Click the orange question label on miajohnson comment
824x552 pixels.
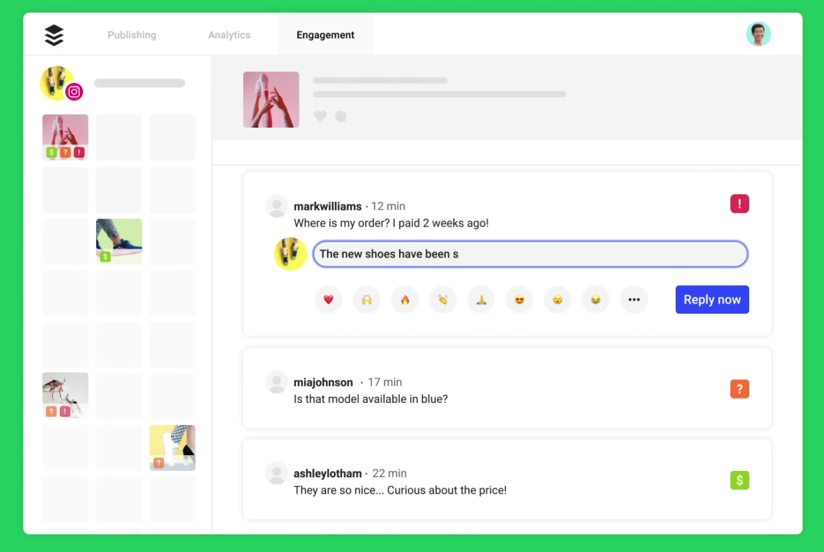[740, 389]
